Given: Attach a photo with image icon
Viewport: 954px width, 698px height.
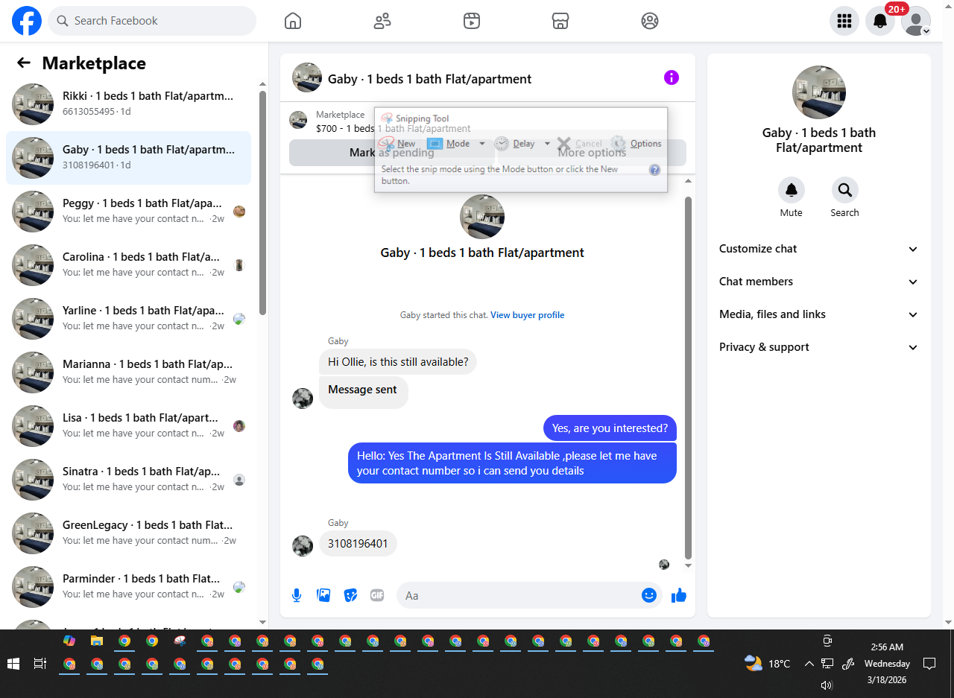Looking at the screenshot, I should pyautogui.click(x=323, y=595).
